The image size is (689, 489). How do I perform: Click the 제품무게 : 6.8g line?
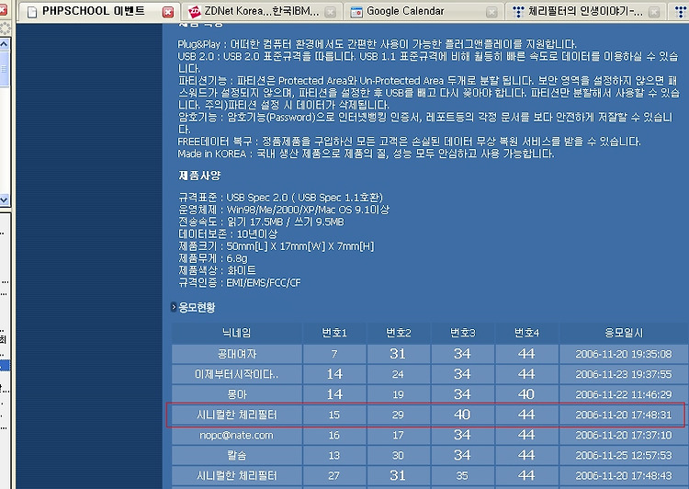[213, 258]
